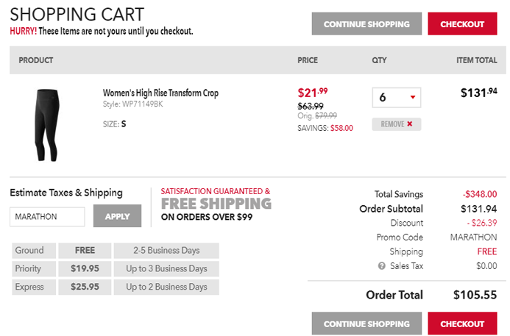Click the bottom Checkout button
Image resolution: width=510 pixels, height=336 pixels.
pyautogui.click(x=462, y=324)
